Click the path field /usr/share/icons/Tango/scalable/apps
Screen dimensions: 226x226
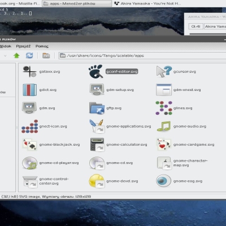click(x=142, y=55)
